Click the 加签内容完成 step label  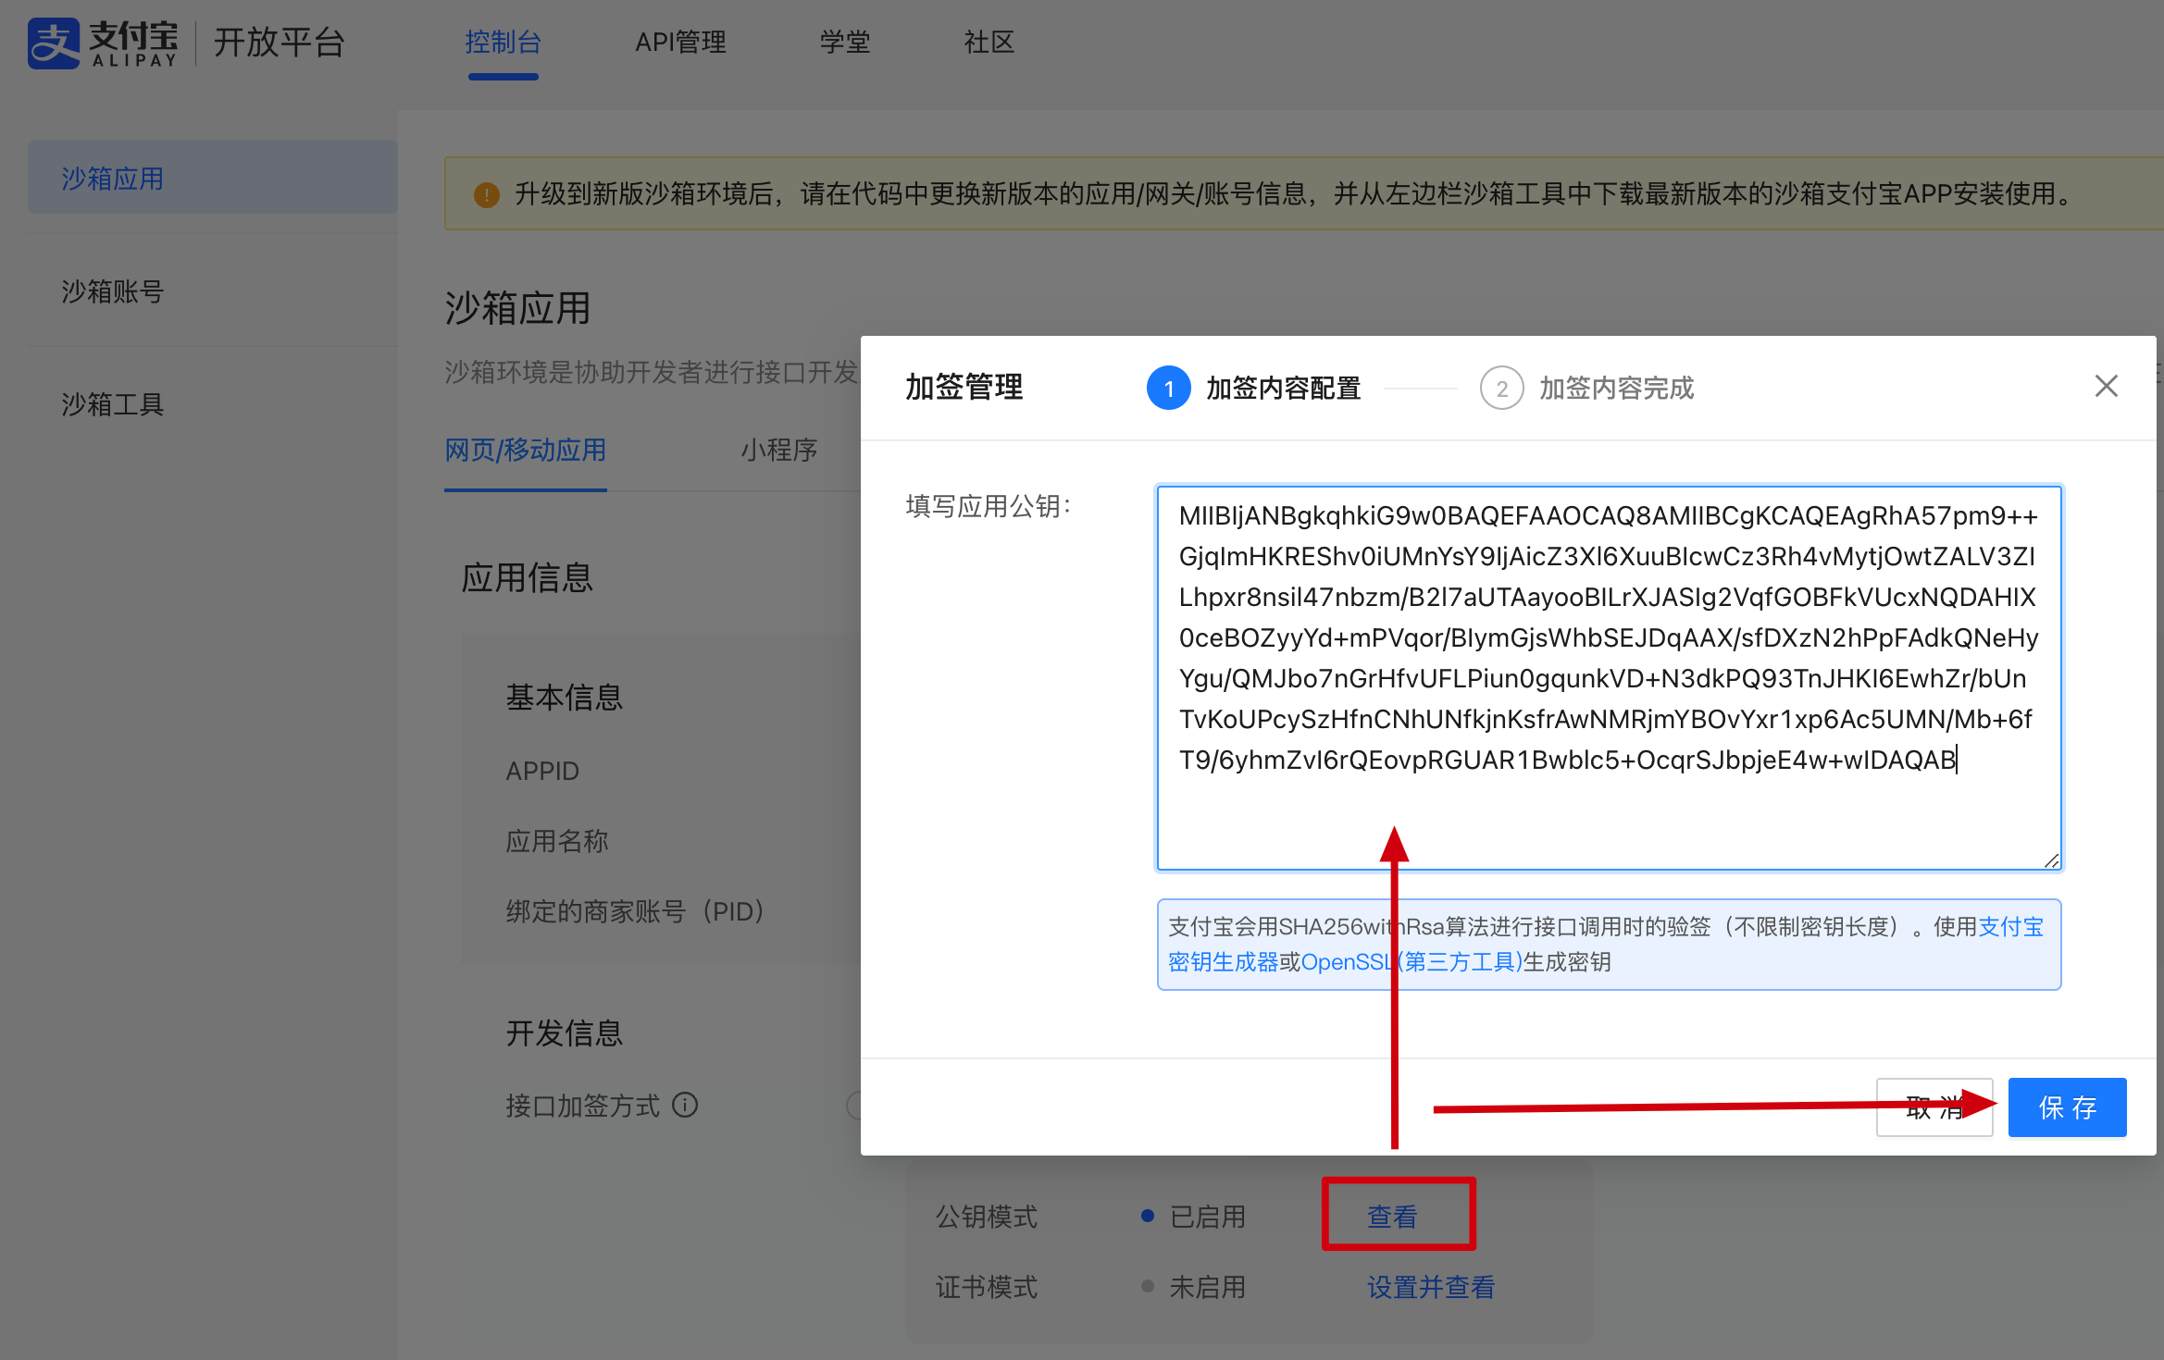[x=1616, y=388]
